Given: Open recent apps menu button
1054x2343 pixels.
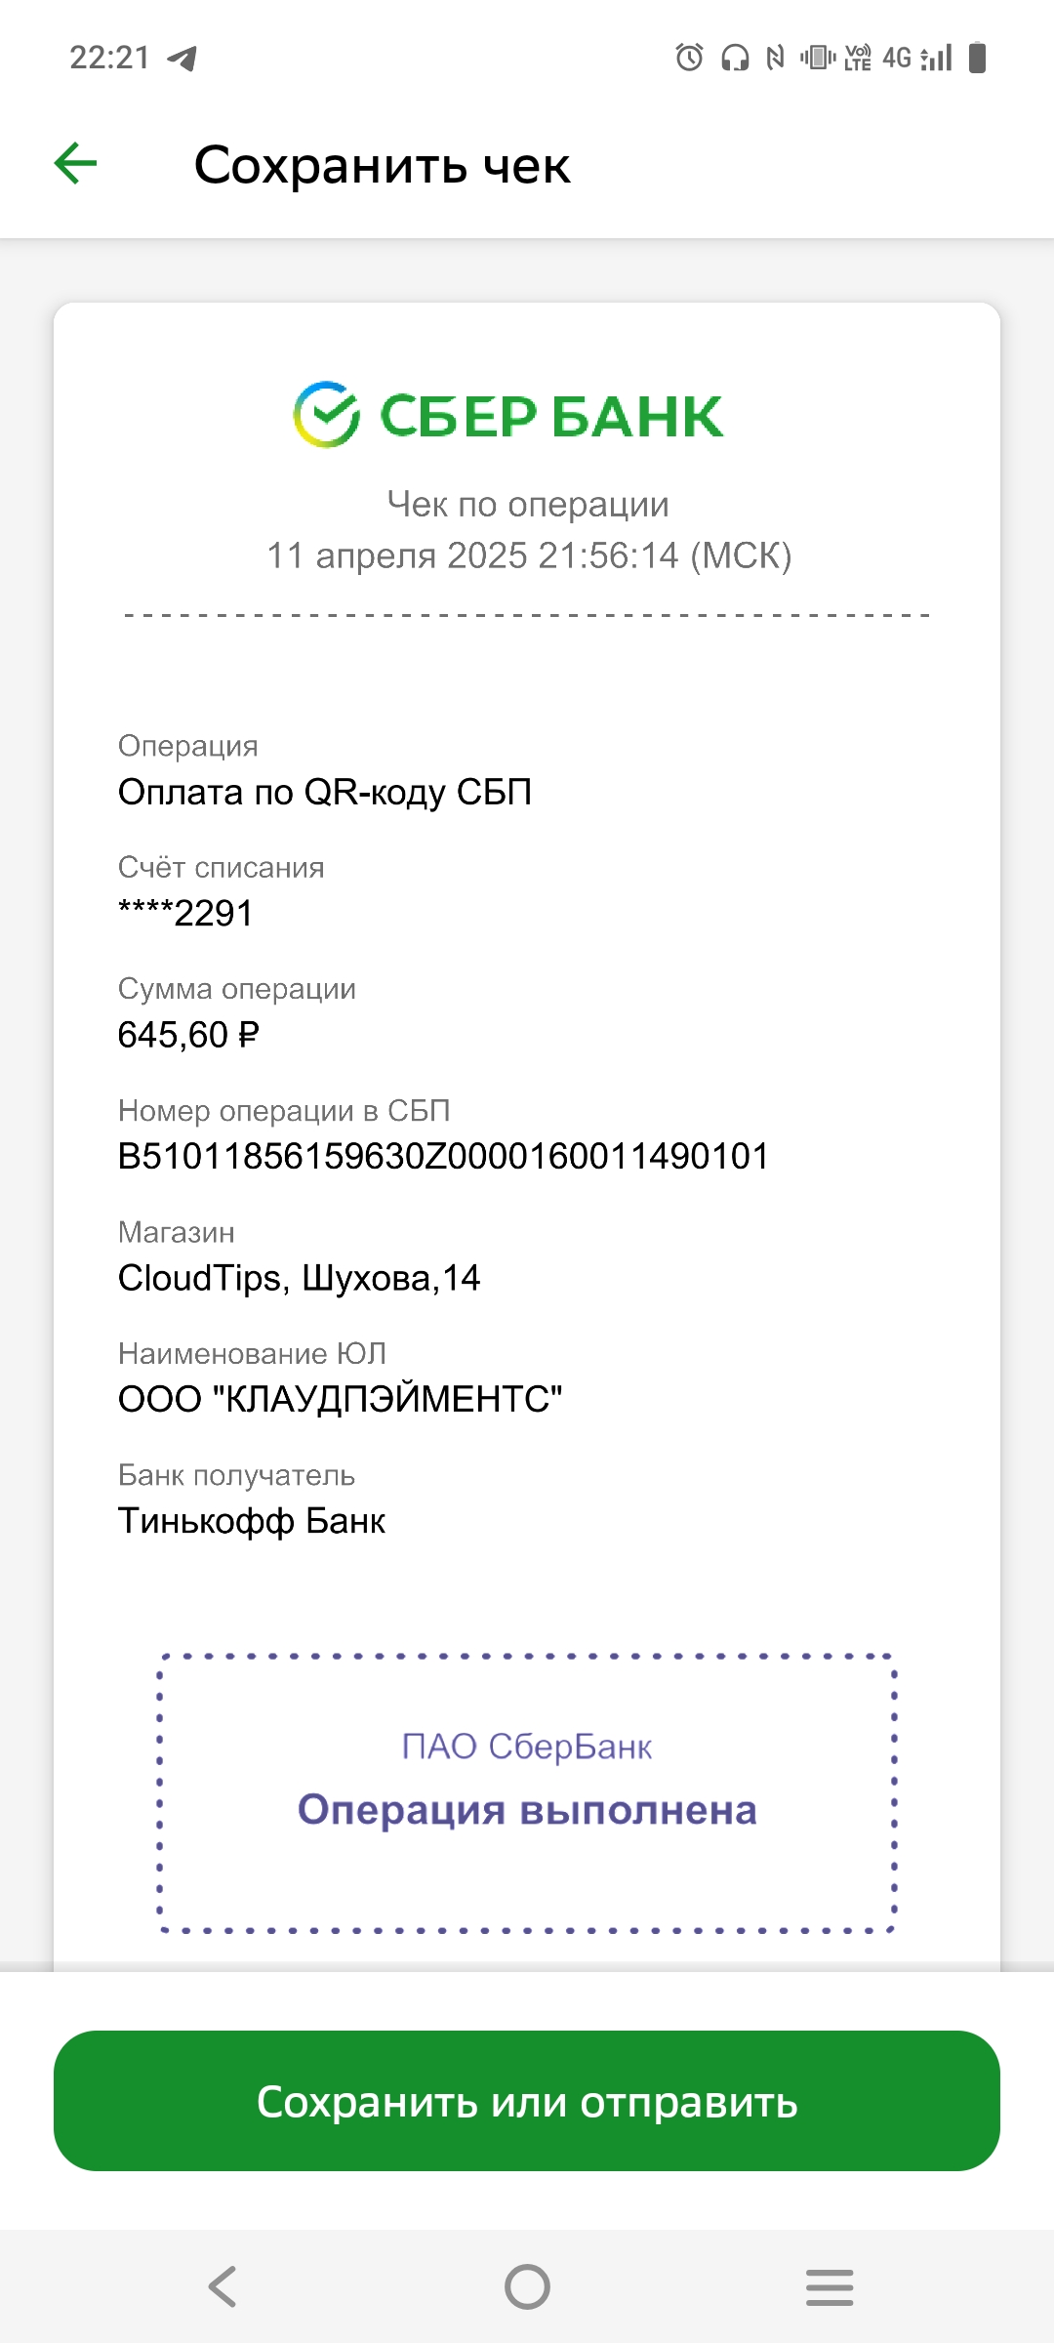Looking at the screenshot, I should [830, 2287].
